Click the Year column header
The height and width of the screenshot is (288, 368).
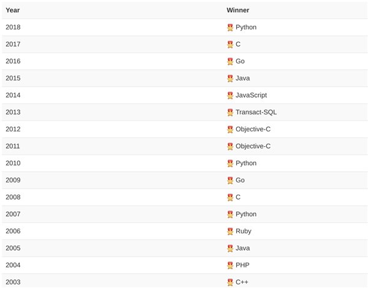pos(13,10)
